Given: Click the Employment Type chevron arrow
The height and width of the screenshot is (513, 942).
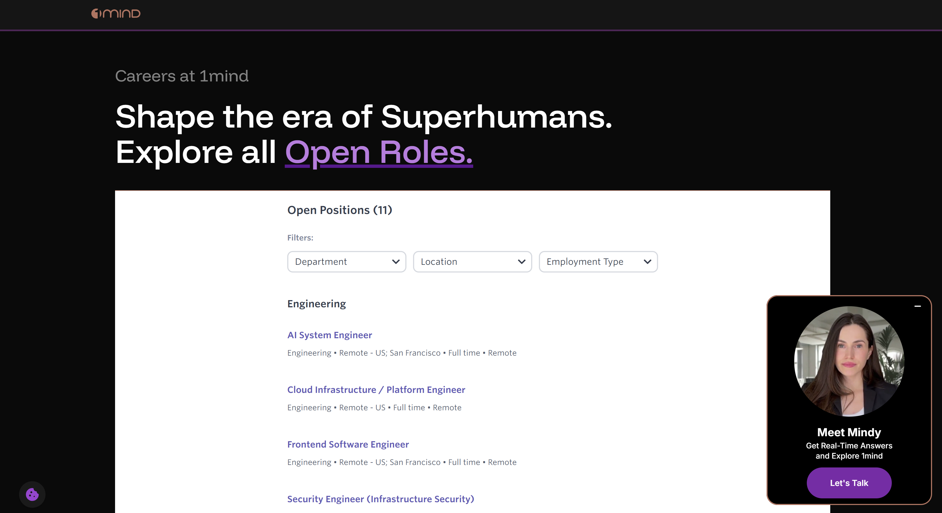Looking at the screenshot, I should 647,262.
